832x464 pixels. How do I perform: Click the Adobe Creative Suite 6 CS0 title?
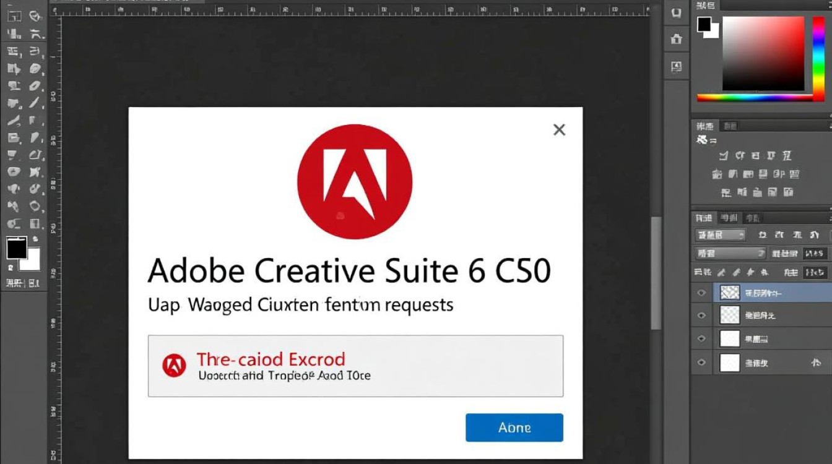(349, 270)
